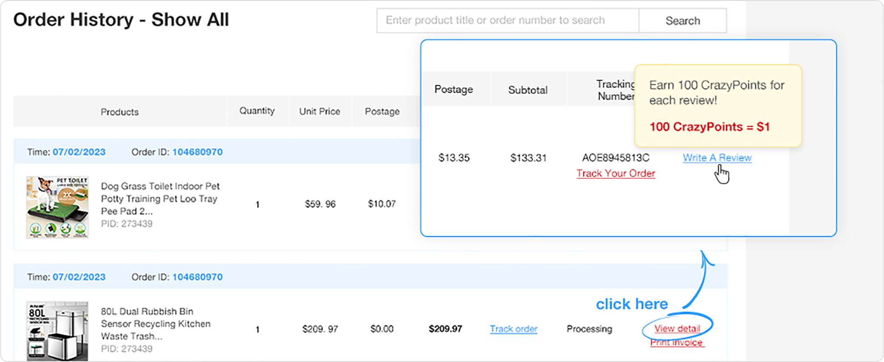Click the Quantity column header
The image size is (884, 362).
point(257,111)
